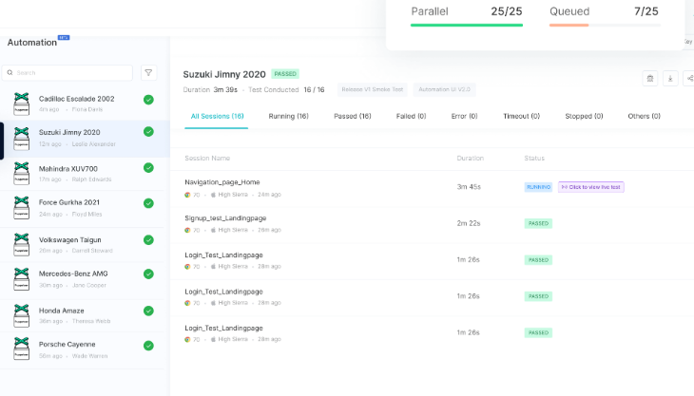The image size is (694, 396).
Task: Click green check for Suzuki Jimny 2020
Action: pos(148,132)
